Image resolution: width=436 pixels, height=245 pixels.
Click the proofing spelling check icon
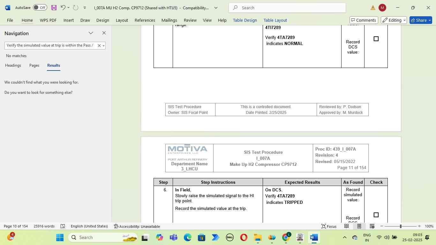(63, 226)
